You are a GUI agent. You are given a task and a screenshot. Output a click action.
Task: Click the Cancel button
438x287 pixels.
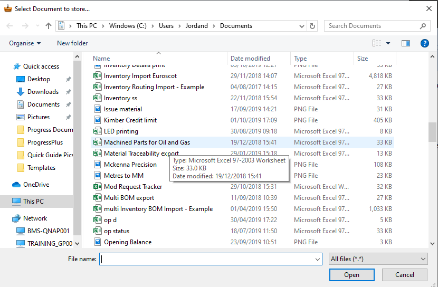[405, 274]
